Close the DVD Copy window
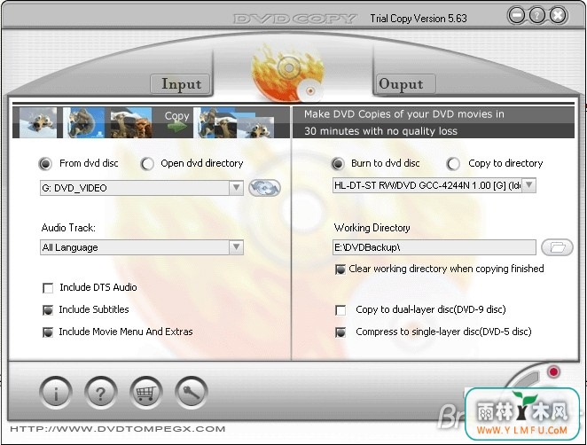 [558, 15]
